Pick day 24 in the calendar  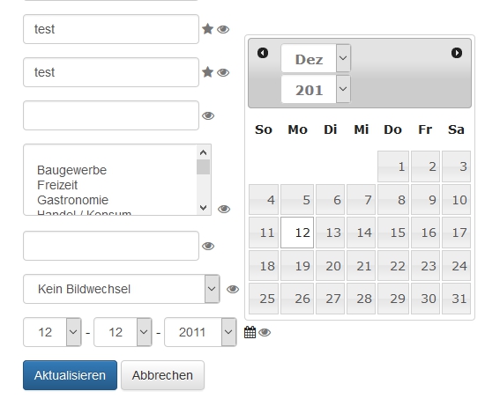click(x=456, y=266)
